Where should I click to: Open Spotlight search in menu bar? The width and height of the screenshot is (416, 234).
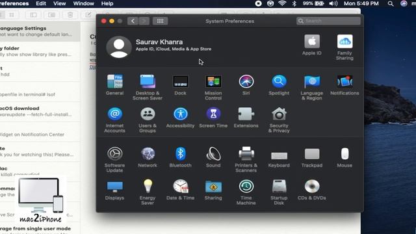coord(391,3)
